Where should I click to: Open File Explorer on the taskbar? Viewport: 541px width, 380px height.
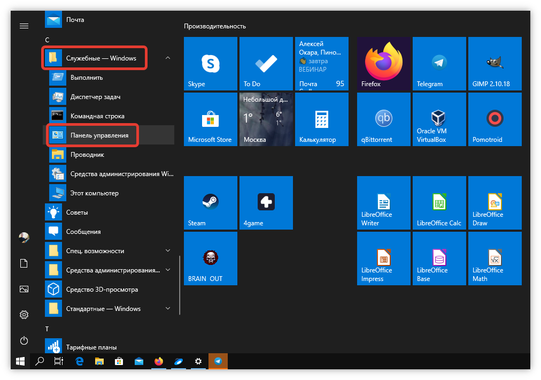[99, 361]
